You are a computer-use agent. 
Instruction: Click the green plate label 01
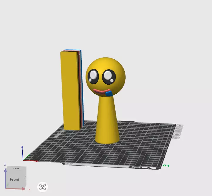coord(166,166)
